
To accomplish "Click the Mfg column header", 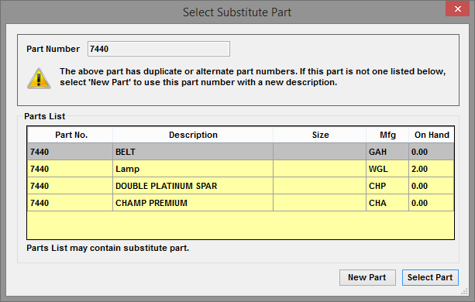I will pyautogui.click(x=387, y=135).
